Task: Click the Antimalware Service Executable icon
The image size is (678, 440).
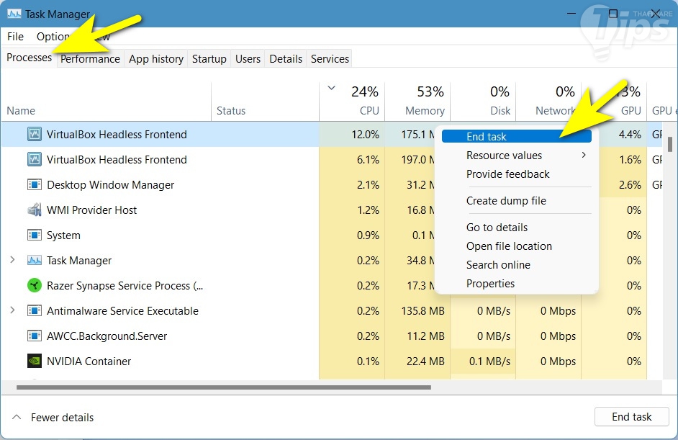Action: pyautogui.click(x=35, y=311)
